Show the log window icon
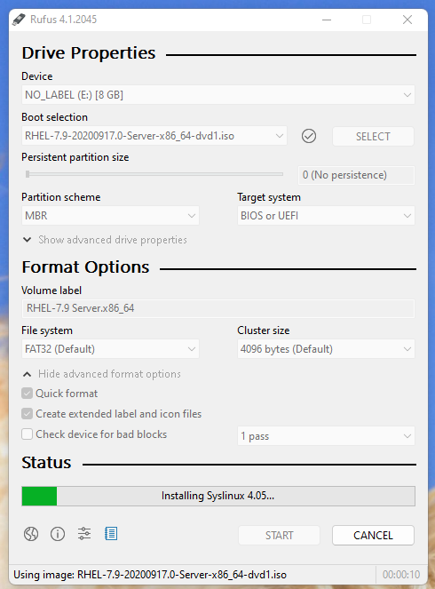Screen dimensions: 435x589 pos(111,534)
